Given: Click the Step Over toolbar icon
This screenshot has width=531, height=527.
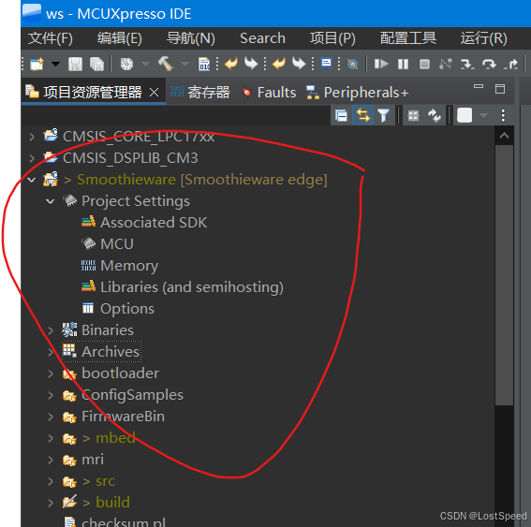Looking at the screenshot, I should 489,64.
